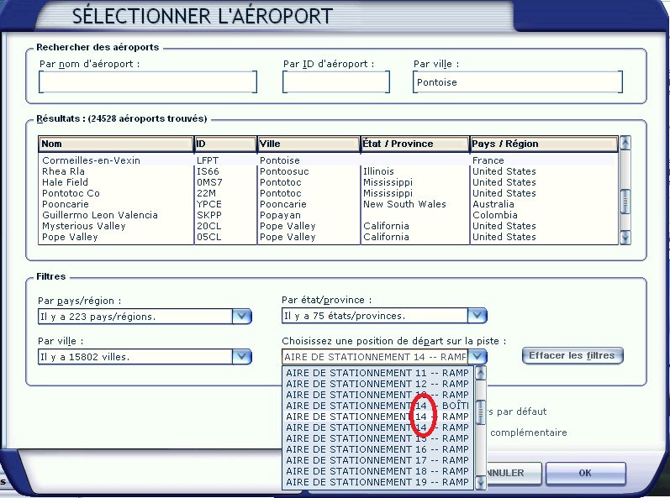This screenshot has height=498, width=670.
Task: Click the parking list scroll-up arrow
Action: point(481,374)
